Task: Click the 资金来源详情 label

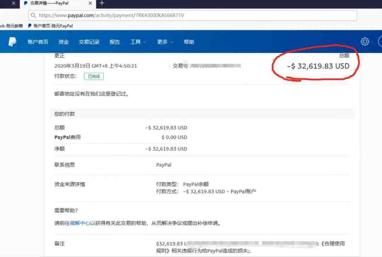Action: 70,184
